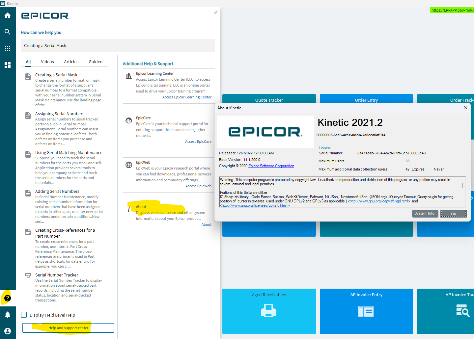Open Using Serial Matching Maintenance article
This screenshot has height=339, width=474.
point(69,152)
